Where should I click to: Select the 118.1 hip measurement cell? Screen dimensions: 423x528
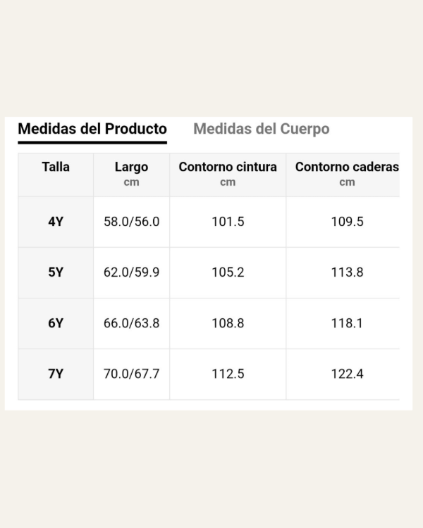(347, 323)
